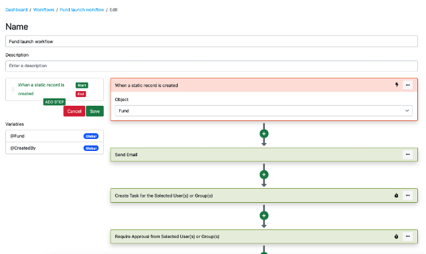Add step with plus below Send Email
This screenshot has height=254, width=426.
coord(264,174)
